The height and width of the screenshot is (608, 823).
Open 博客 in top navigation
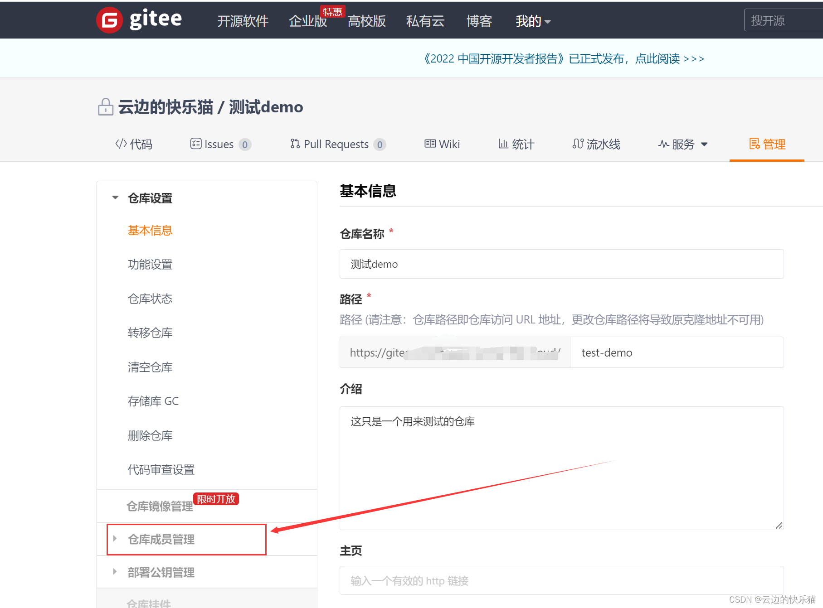coord(479,21)
